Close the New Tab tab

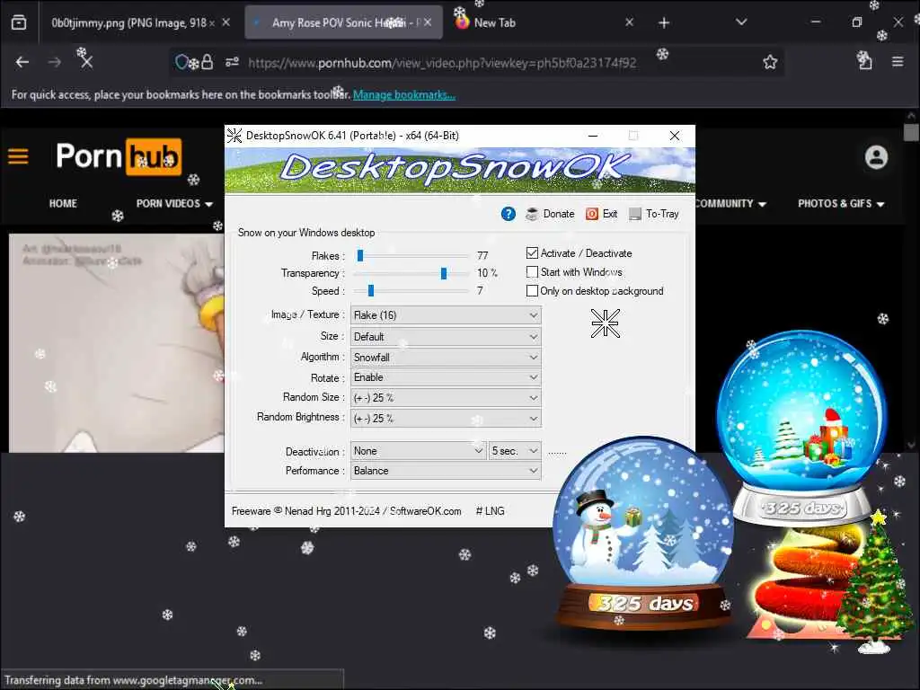629,22
